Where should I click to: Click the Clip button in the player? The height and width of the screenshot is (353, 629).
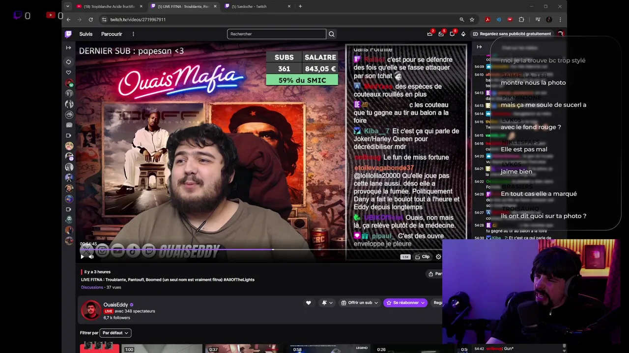[422, 256]
